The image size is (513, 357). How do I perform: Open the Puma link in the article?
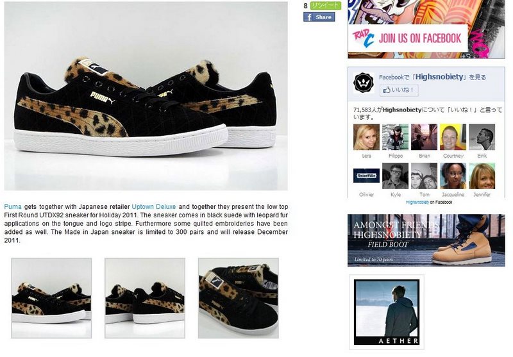[x=13, y=206]
